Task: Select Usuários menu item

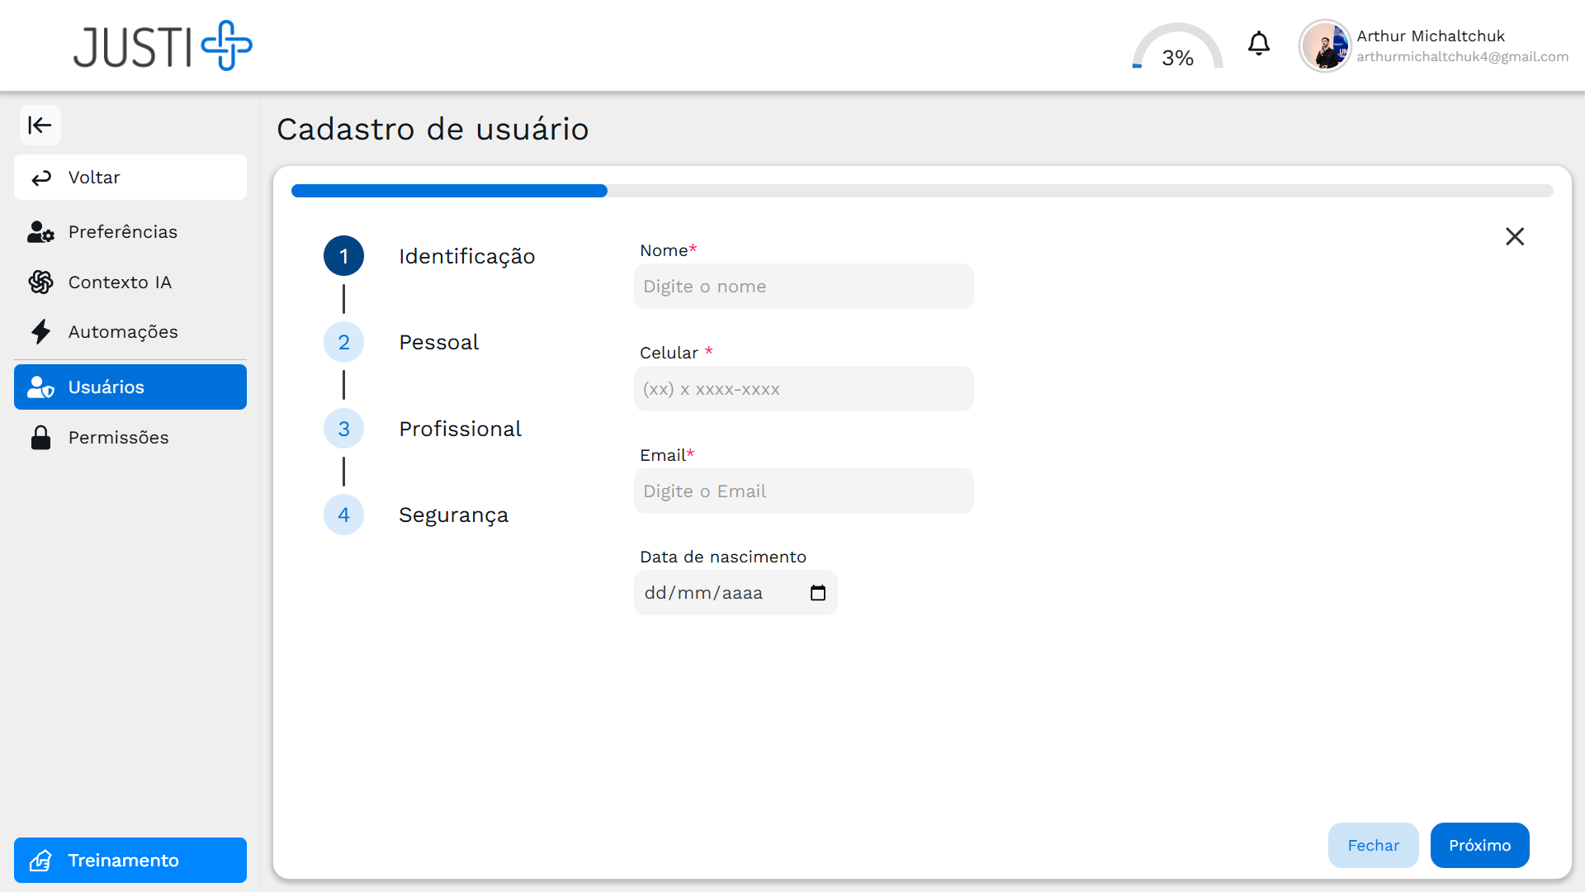Action: (x=130, y=387)
